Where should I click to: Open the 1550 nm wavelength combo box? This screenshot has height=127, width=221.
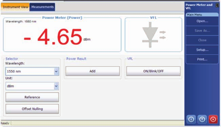(32, 71)
